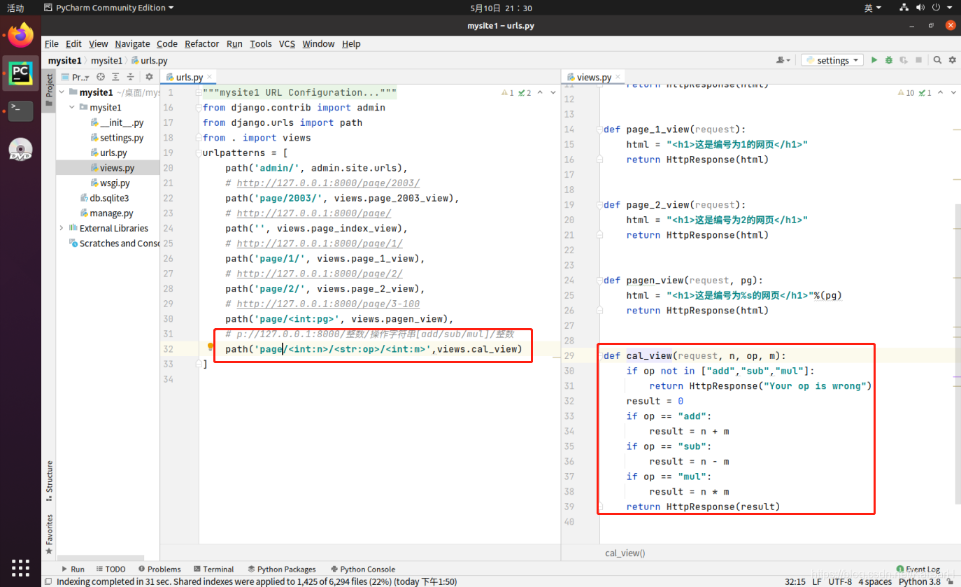Click the UTF-8 encoding status entry
The width and height of the screenshot is (961, 587).
pyautogui.click(x=840, y=581)
